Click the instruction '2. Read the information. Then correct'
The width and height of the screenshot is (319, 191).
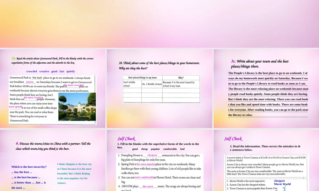pyautogui.click(x=265, y=148)
